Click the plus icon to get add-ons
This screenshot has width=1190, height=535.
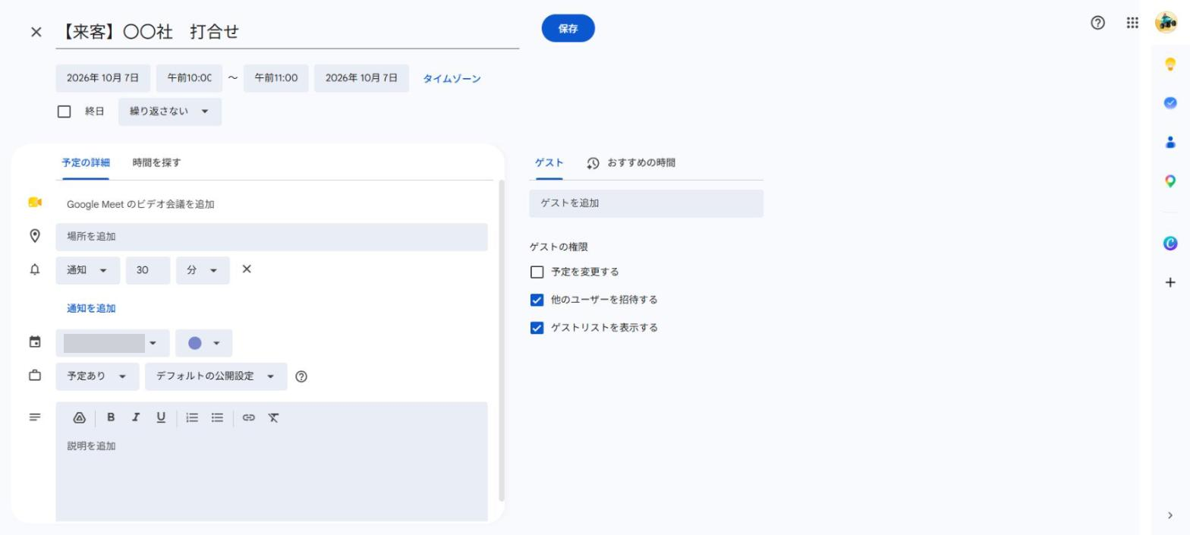coord(1170,282)
